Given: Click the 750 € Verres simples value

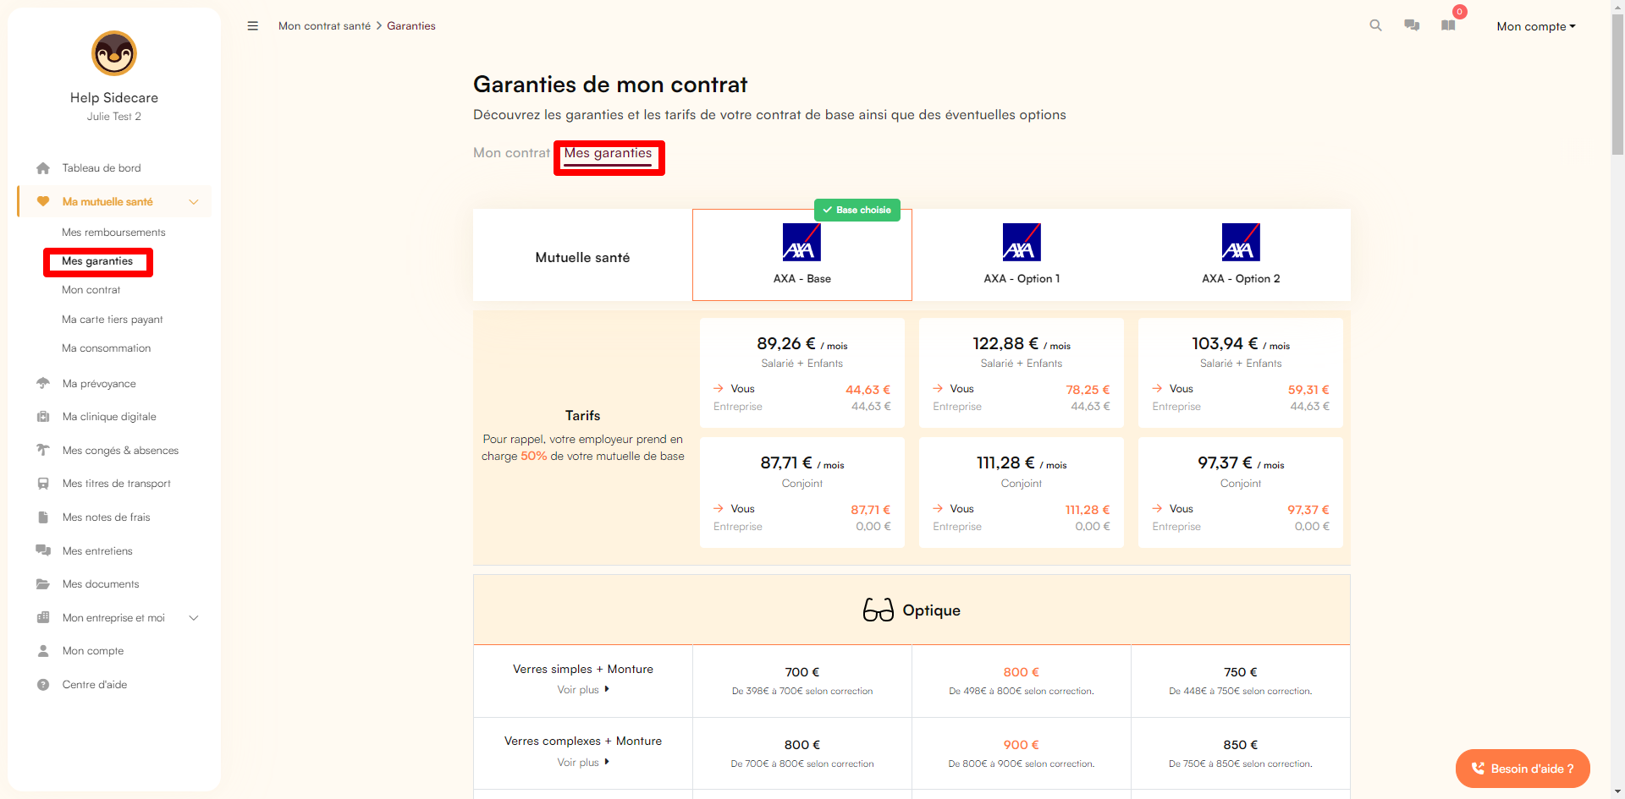Looking at the screenshot, I should 1241,672.
